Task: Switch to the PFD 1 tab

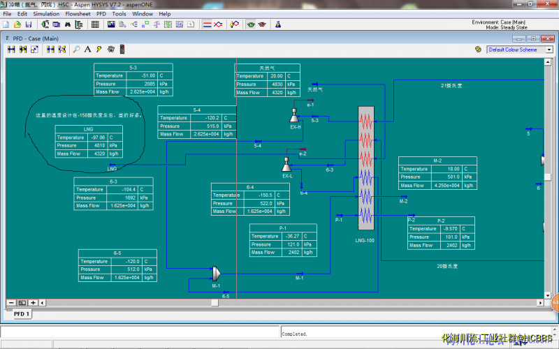Action: 21,314
